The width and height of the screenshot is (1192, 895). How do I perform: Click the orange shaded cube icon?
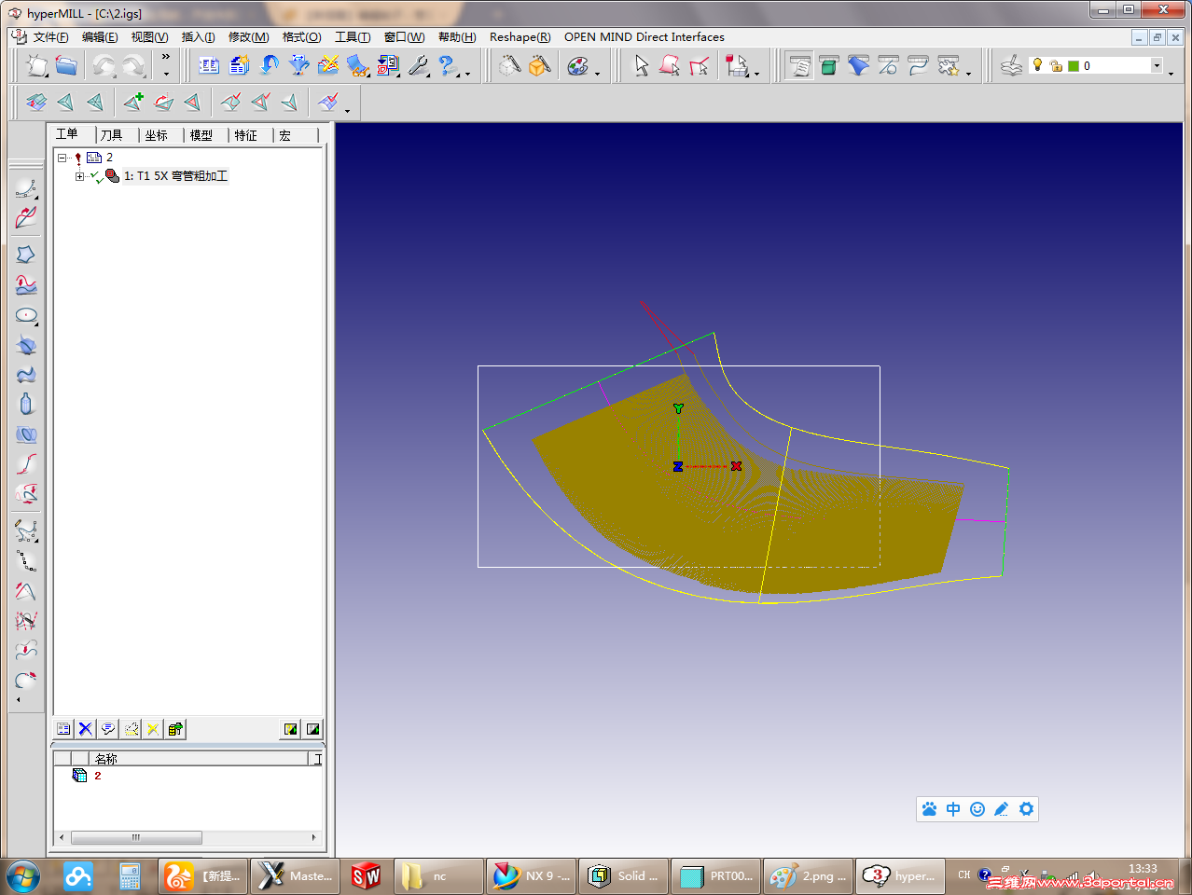[x=539, y=65]
